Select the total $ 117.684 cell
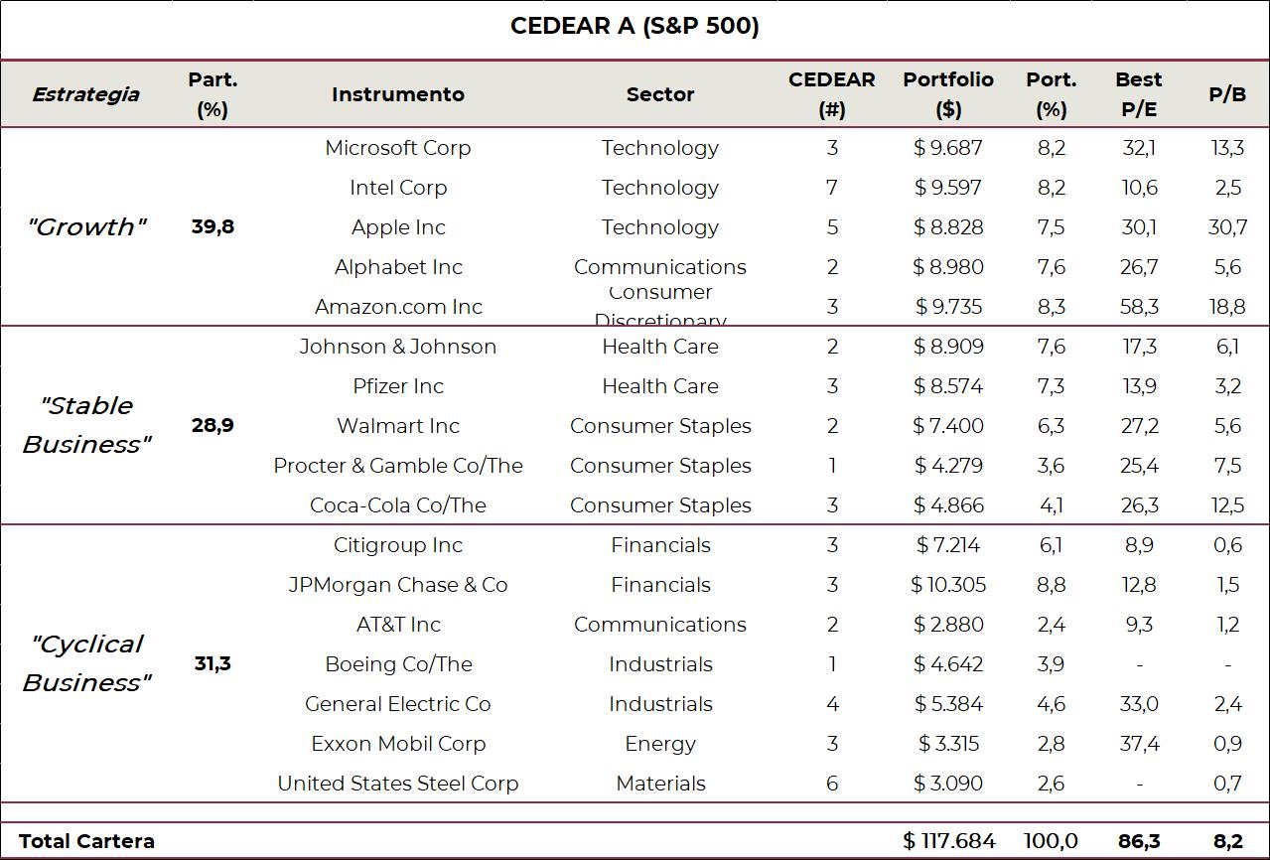The width and height of the screenshot is (1270, 860). 949,841
